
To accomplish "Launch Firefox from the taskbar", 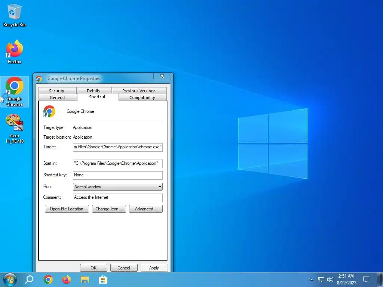I will coord(67,280).
